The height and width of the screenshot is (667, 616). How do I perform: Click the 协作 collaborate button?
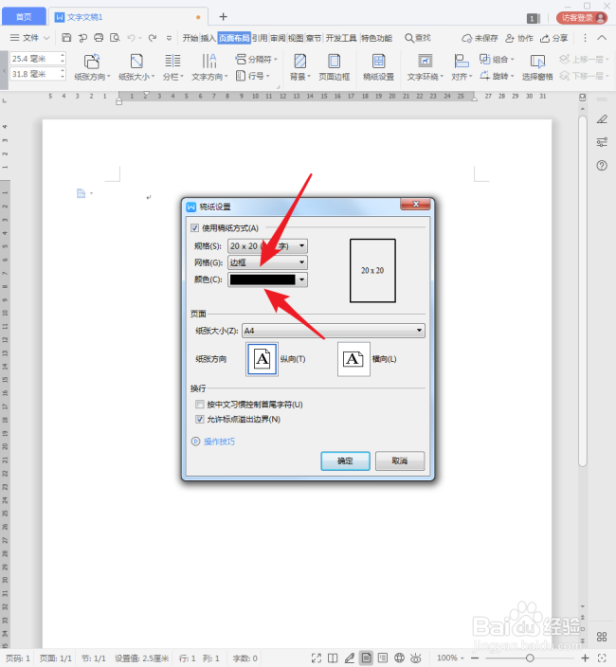519,38
